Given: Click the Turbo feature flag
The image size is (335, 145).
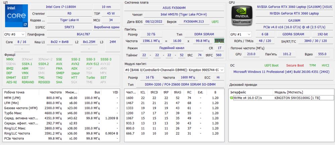Looking at the screenshot, I should (90, 77).
